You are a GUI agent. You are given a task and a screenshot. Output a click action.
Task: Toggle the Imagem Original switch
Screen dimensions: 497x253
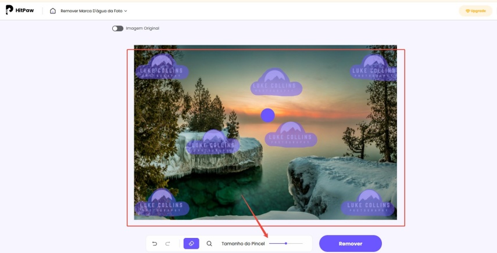[117, 28]
